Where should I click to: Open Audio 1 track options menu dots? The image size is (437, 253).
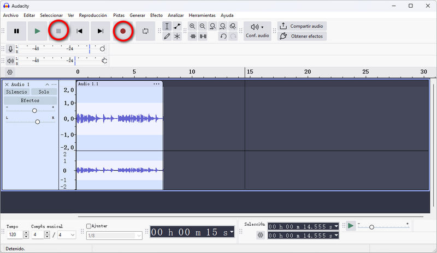coord(54,85)
